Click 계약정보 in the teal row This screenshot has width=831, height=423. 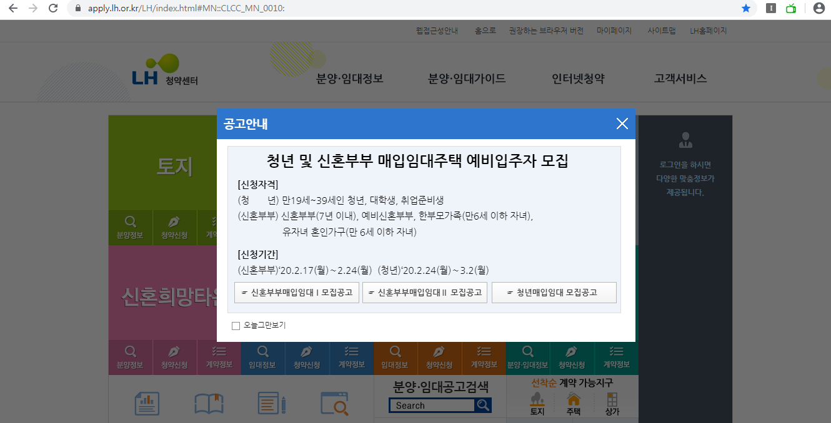click(616, 357)
